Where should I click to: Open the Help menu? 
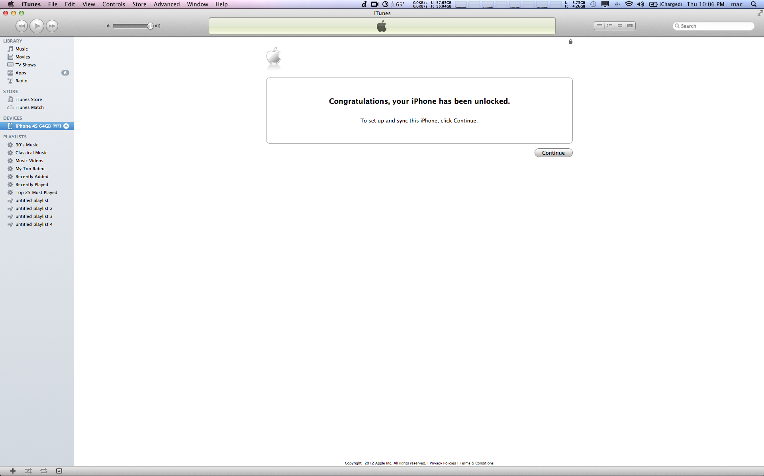(221, 4)
